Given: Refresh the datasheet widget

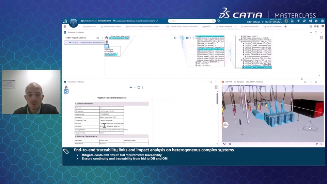Looking at the screenshot, I should (x=139, y=88).
